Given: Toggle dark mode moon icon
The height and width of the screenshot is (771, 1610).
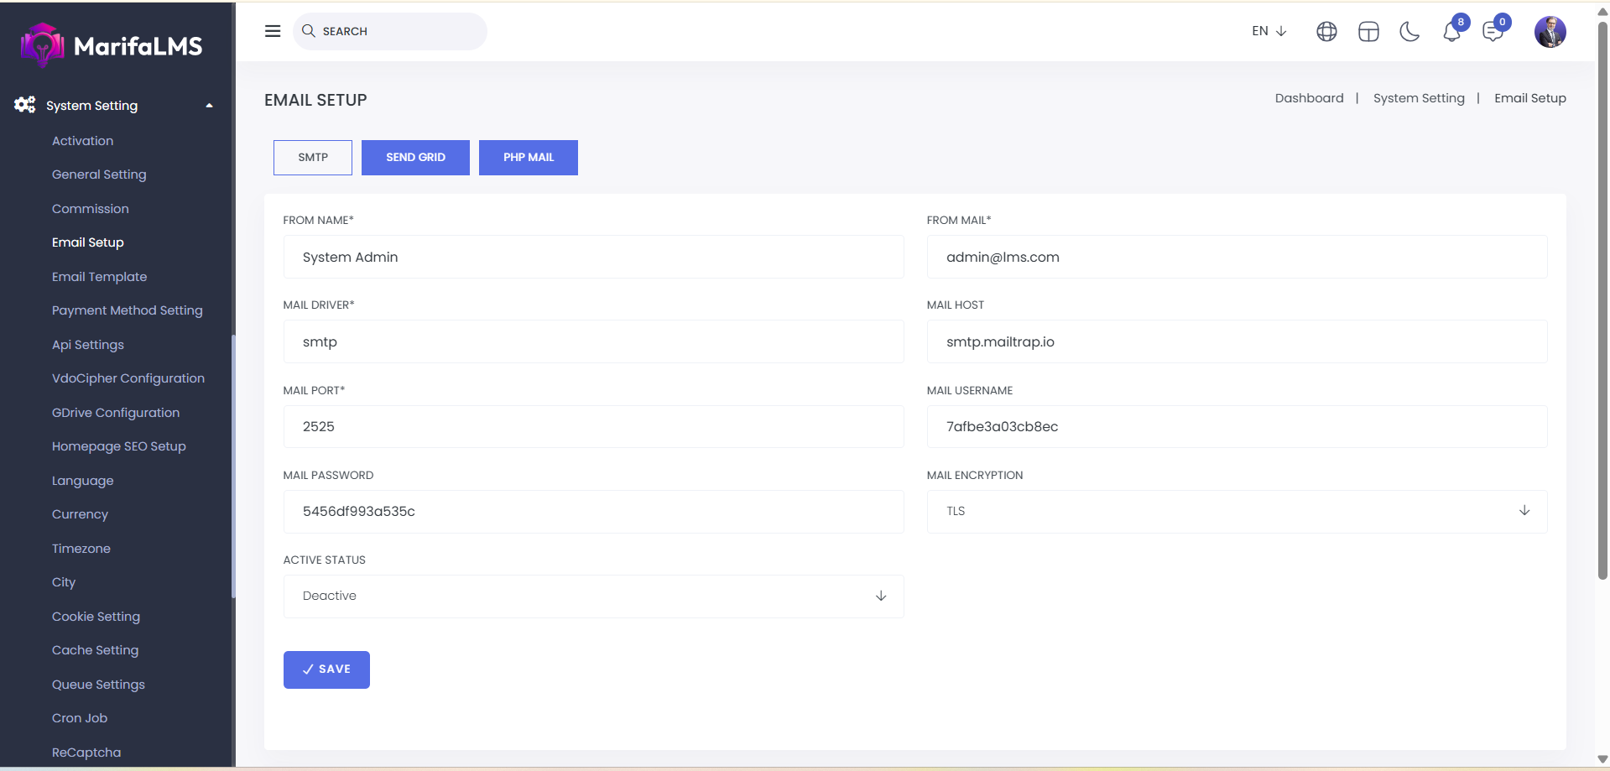Looking at the screenshot, I should point(1409,32).
